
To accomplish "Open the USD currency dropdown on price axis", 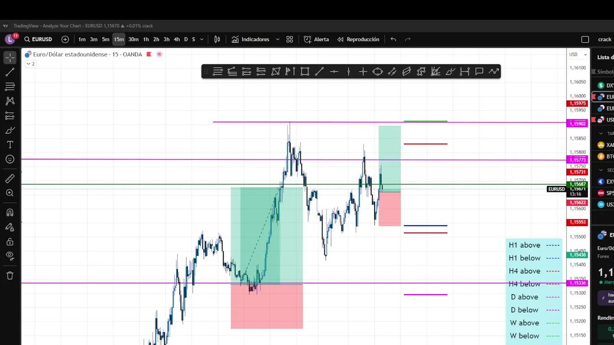I will 578,54.
